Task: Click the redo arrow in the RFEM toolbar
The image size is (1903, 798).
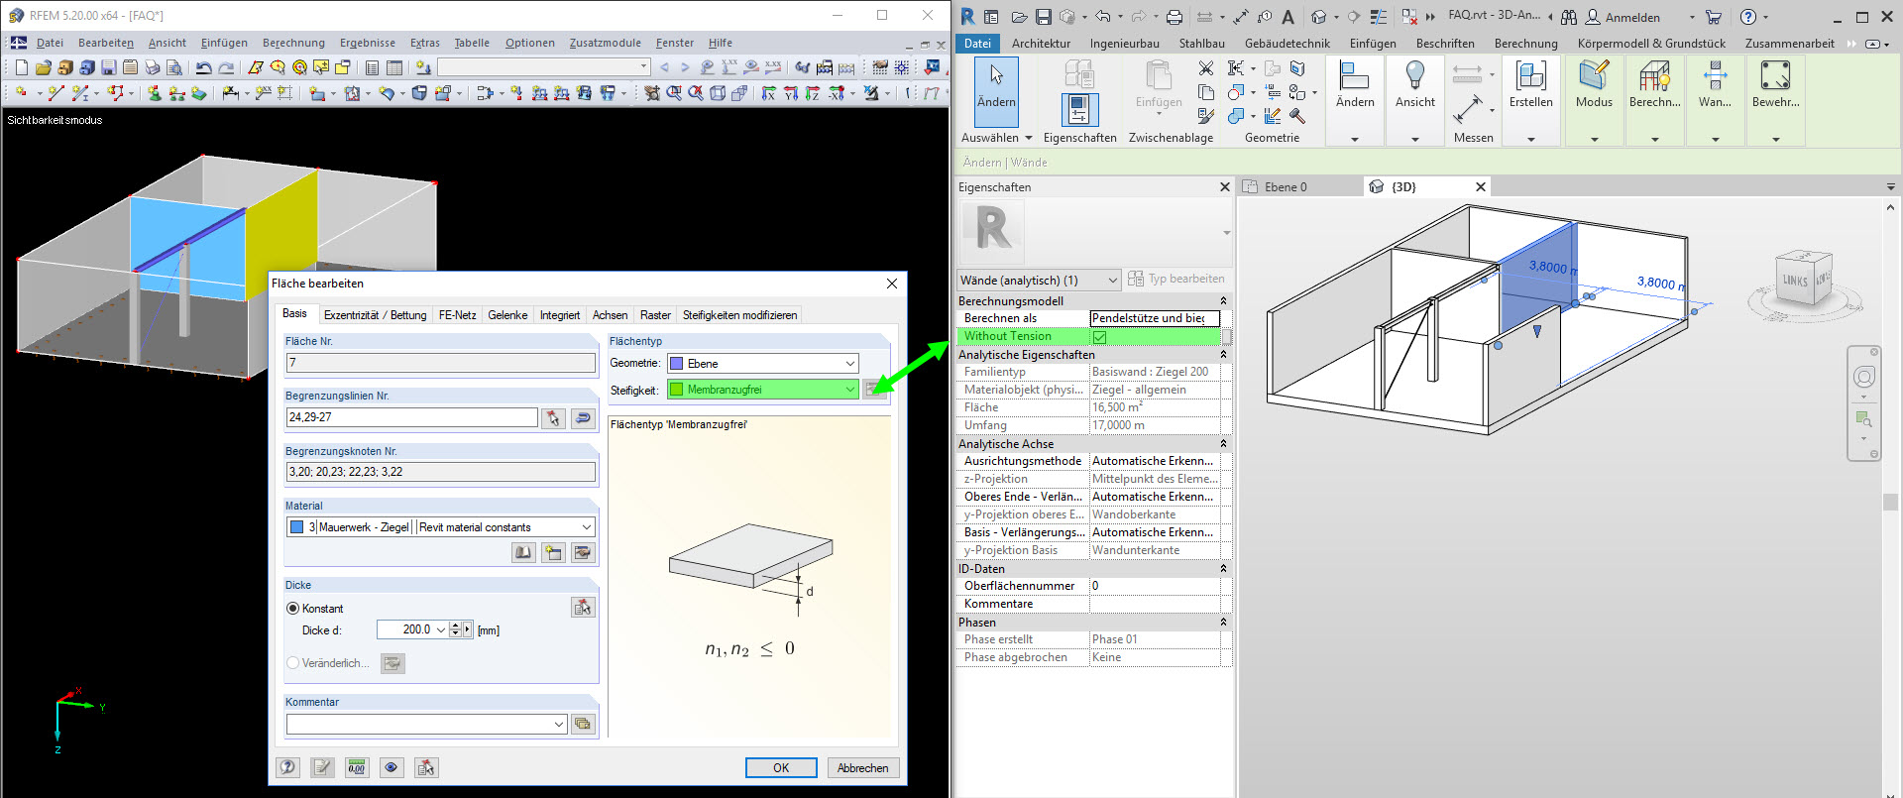Action: pyautogui.click(x=226, y=67)
